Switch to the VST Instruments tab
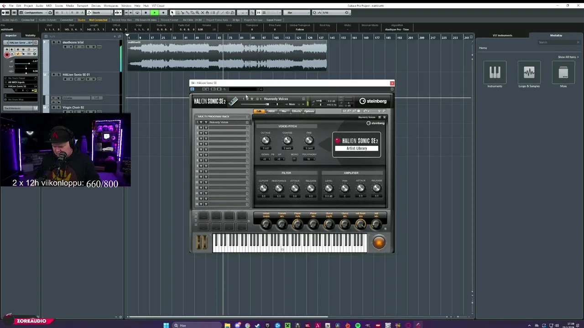Image resolution: width=584 pixels, height=328 pixels. tap(502, 36)
